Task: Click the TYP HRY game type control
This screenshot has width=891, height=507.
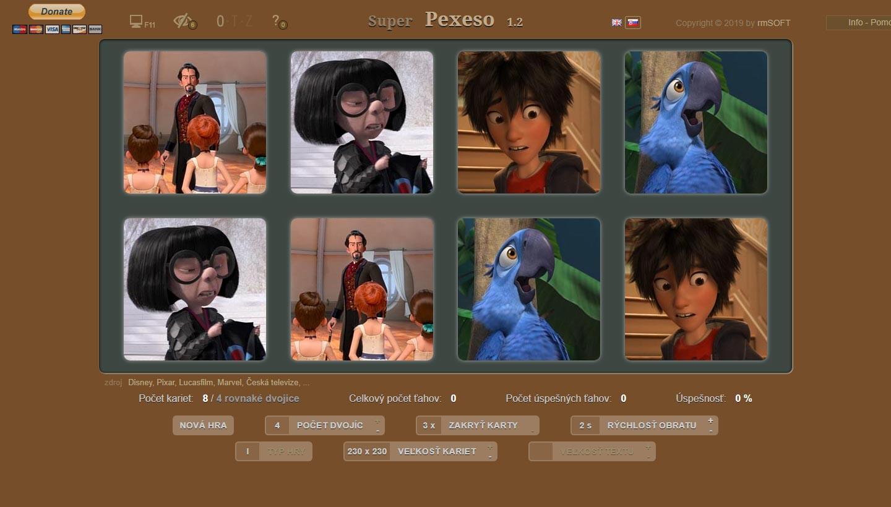Action: click(x=274, y=451)
